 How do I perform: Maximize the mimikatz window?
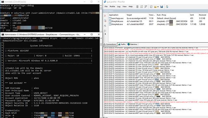click(x=92, y=2)
